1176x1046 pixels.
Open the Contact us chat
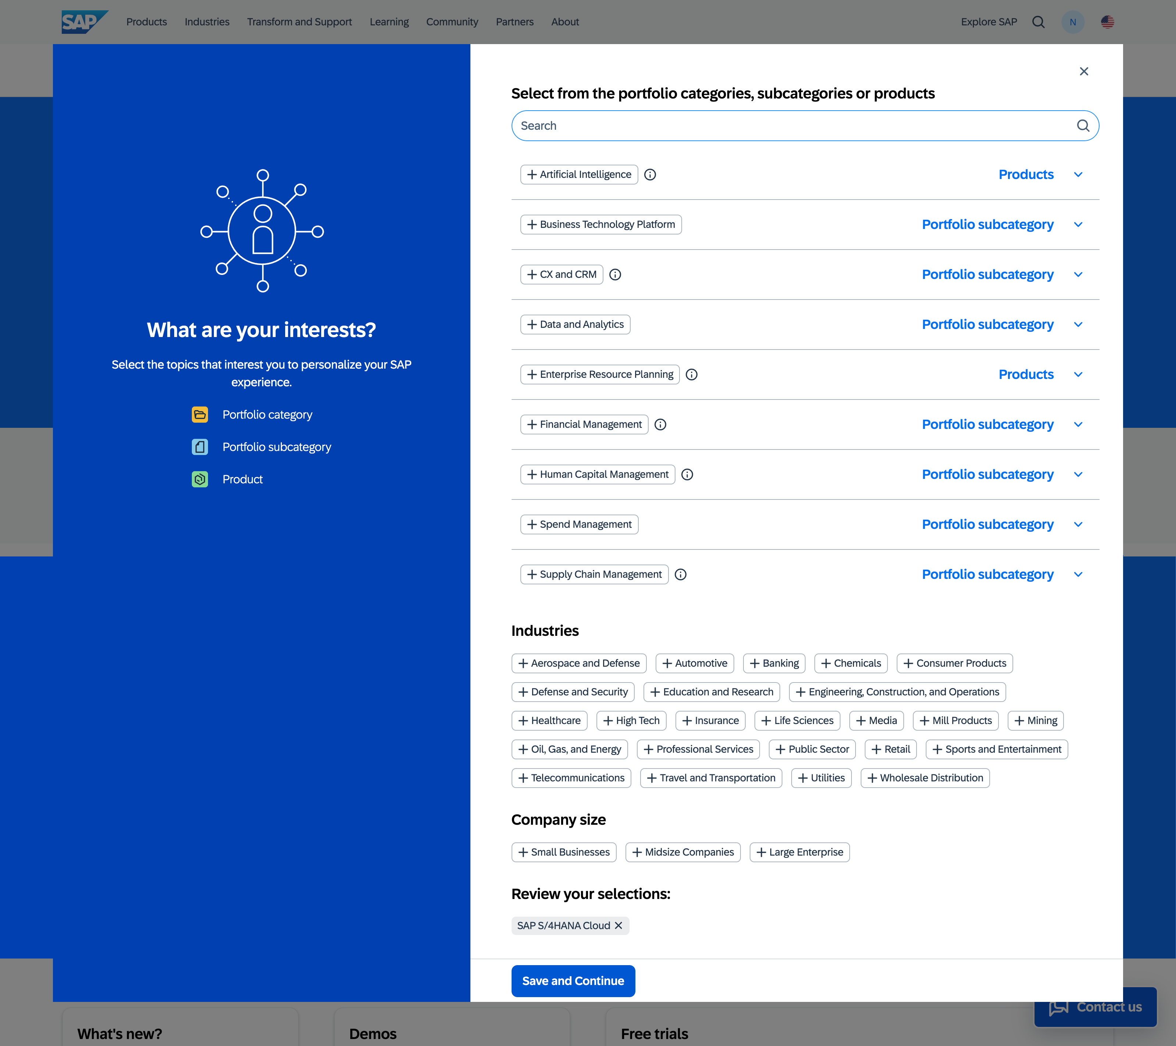pyautogui.click(x=1095, y=1007)
